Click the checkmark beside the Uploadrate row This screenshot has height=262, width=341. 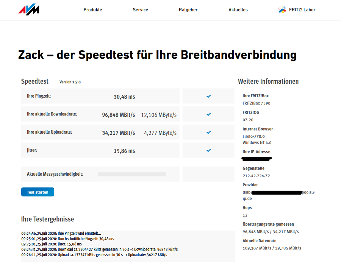pos(208,133)
